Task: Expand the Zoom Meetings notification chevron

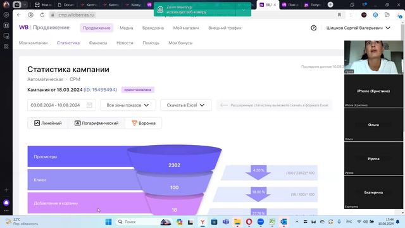Action: tap(243, 10)
